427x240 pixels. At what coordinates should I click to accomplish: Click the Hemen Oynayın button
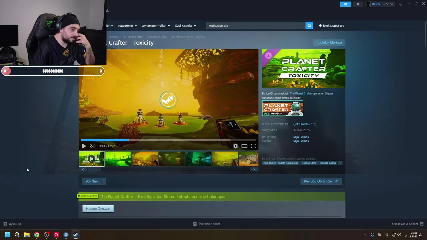click(x=98, y=209)
